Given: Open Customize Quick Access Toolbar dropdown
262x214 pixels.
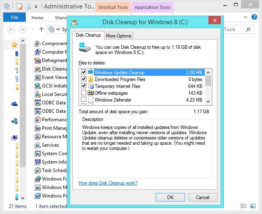Looking at the screenshot, I should pyautogui.click(x=36, y=7).
